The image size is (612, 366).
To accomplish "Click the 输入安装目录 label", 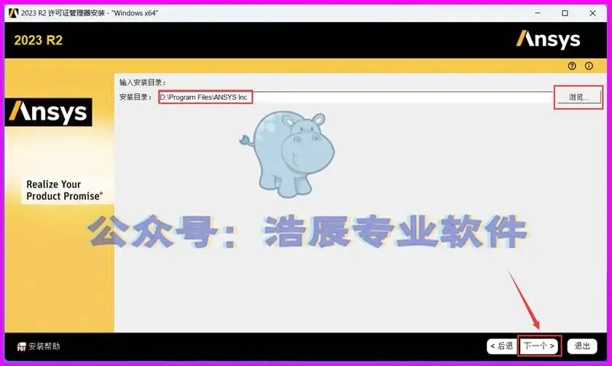I will pyautogui.click(x=143, y=82).
